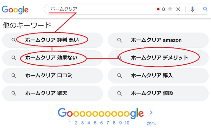Open results page 5
Viewport: 211px width, 128px height.
click(x=95, y=123)
